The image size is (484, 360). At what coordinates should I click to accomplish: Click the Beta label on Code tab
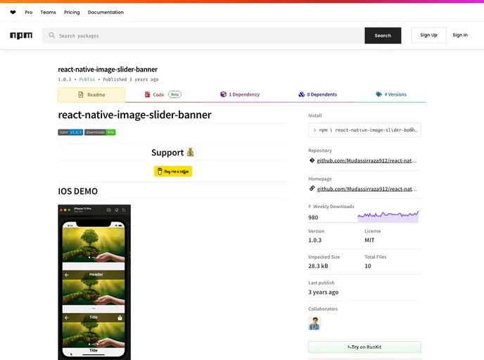[174, 94]
